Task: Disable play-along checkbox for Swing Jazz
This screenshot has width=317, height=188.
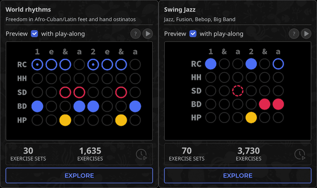Action: tap(193, 34)
